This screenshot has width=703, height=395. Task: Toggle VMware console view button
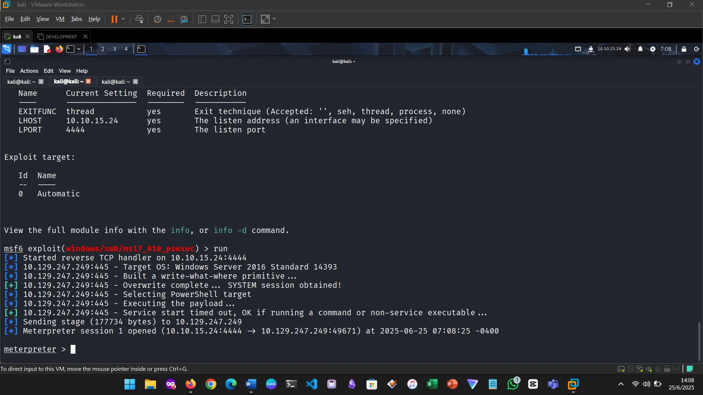(x=247, y=19)
